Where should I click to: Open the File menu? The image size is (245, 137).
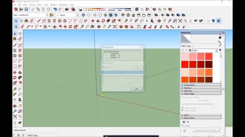tap(15, 5)
